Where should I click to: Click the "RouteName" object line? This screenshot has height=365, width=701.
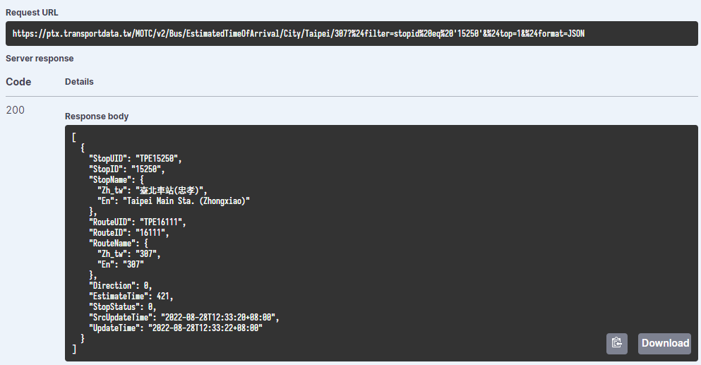click(118, 244)
